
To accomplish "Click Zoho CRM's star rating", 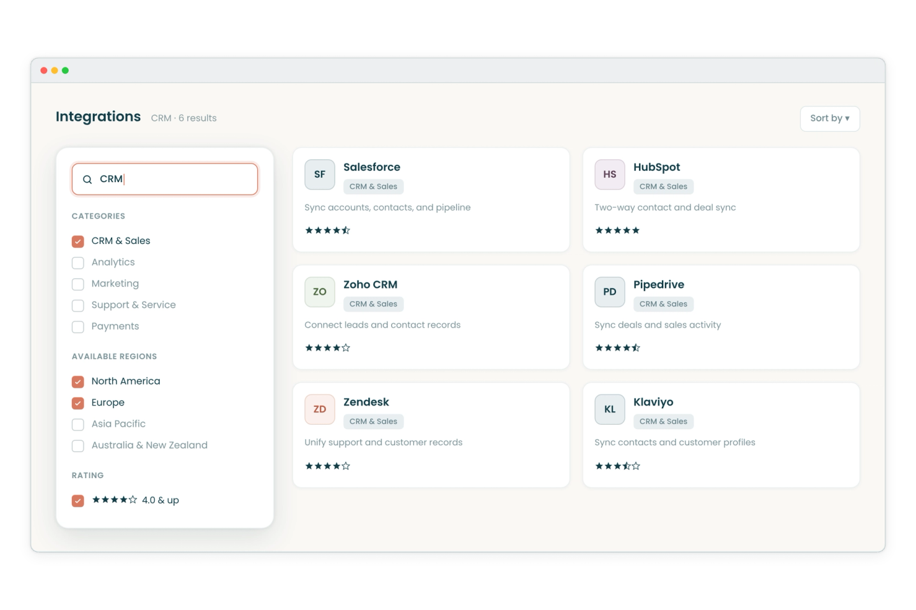I will [x=327, y=348].
